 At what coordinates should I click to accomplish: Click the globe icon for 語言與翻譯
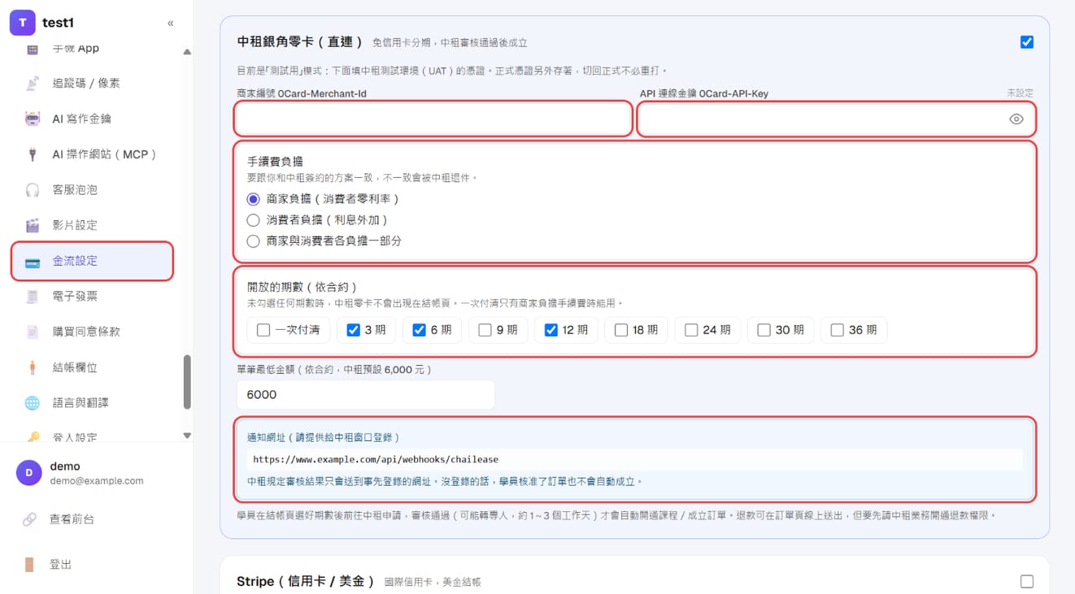(33, 403)
